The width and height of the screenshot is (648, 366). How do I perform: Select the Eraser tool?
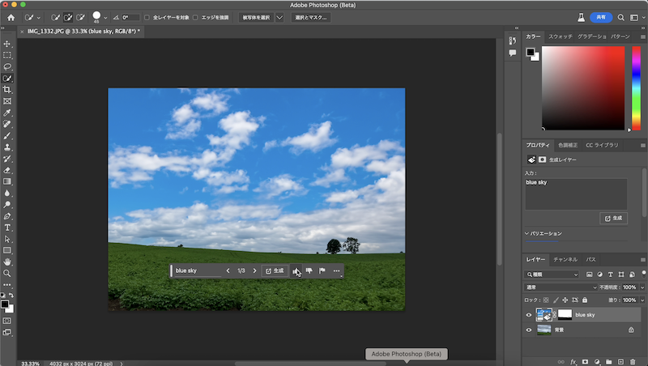pyautogui.click(x=7, y=170)
